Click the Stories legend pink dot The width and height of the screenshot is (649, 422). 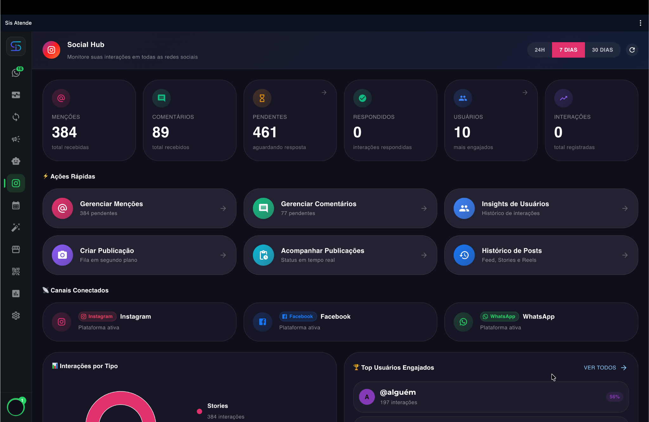199,412
